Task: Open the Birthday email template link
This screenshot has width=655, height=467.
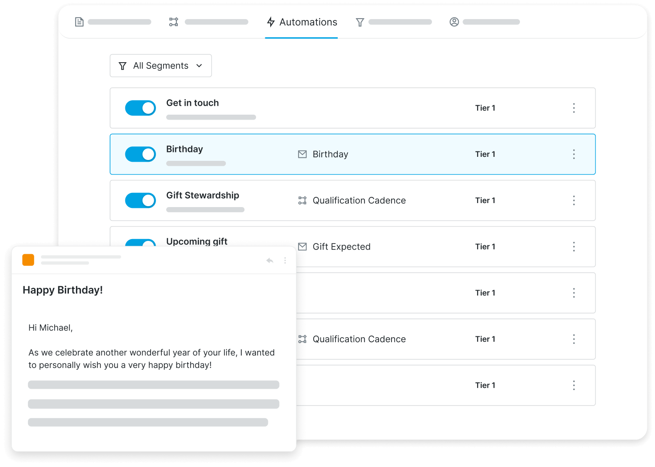Action: click(x=330, y=154)
